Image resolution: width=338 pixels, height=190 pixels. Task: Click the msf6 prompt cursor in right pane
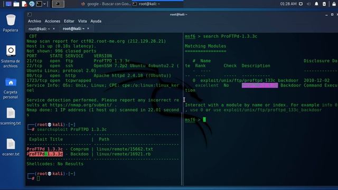204,120
